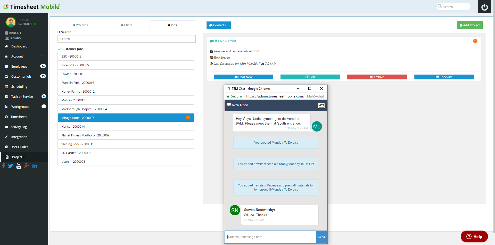Click the Me avatar bubble in chat
Viewport: 495px width, 245px height.
(317, 126)
